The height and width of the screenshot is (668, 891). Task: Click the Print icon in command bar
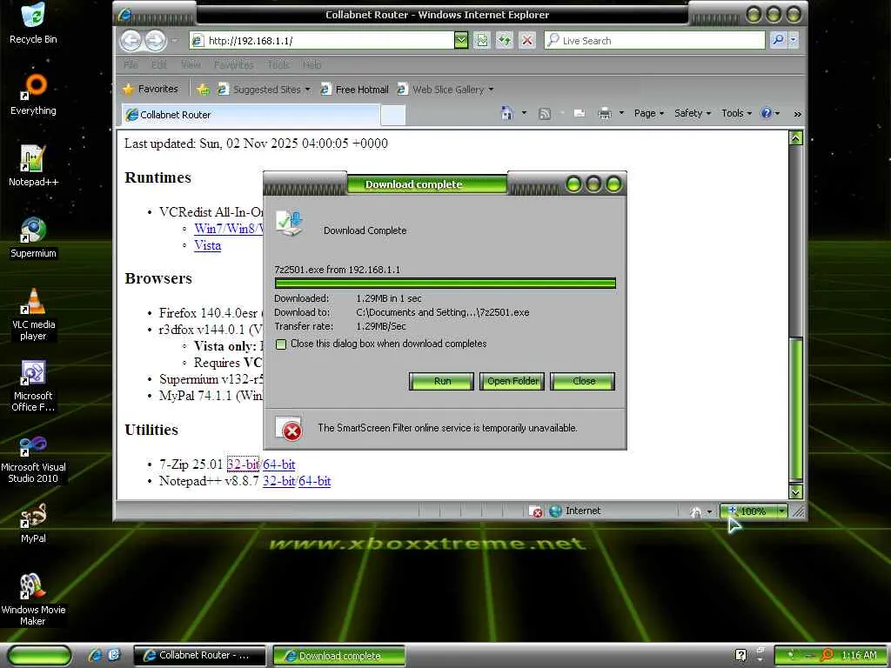point(605,114)
